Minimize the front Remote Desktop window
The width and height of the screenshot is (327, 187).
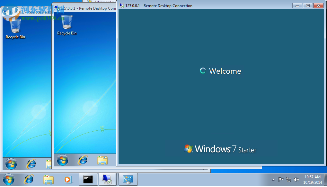coord(297,6)
